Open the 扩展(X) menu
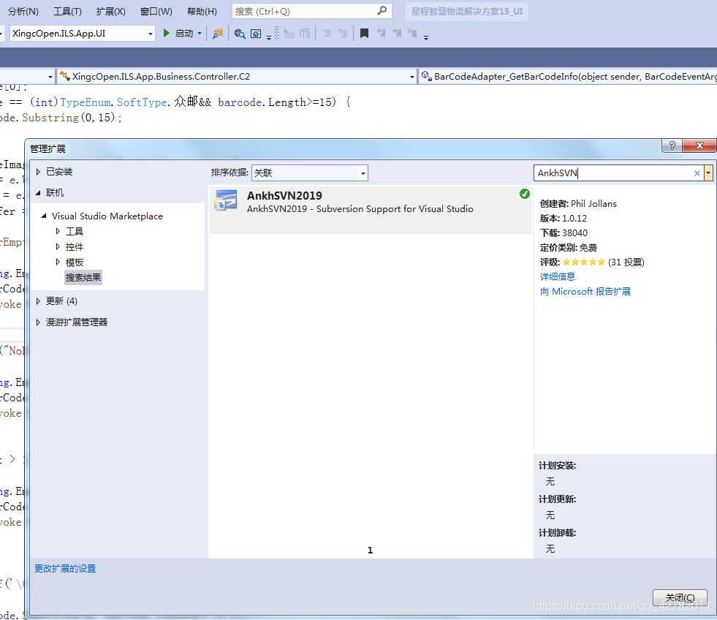Screen dimensions: 717x620 tap(110, 12)
